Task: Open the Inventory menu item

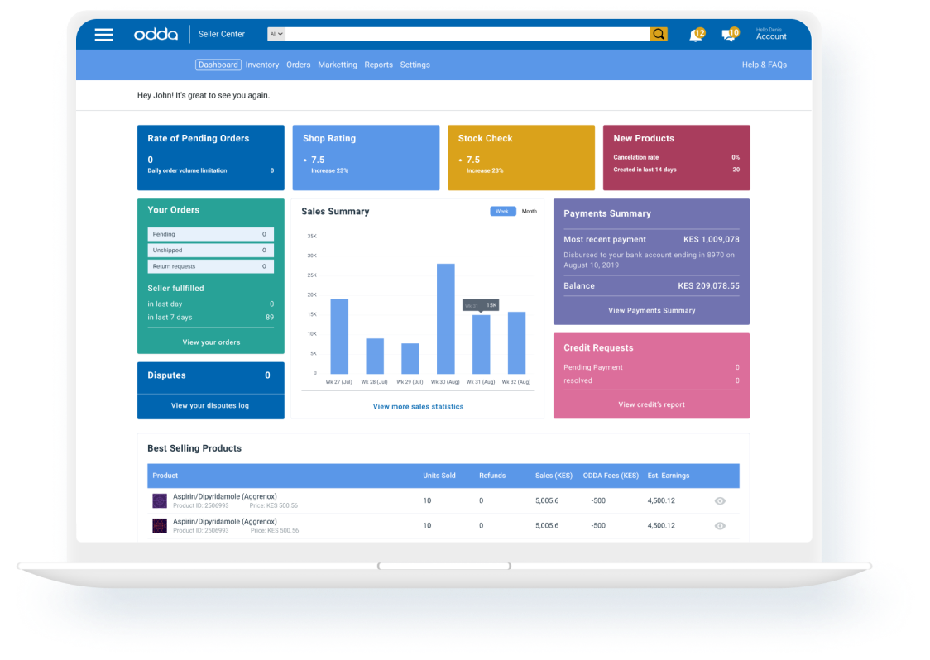Action: pos(262,65)
